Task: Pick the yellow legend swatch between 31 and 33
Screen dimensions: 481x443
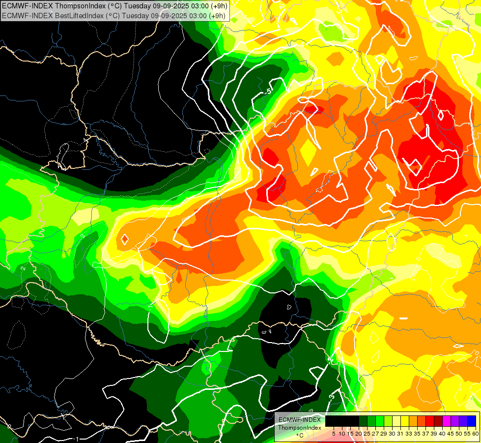Action: click(405, 421)
